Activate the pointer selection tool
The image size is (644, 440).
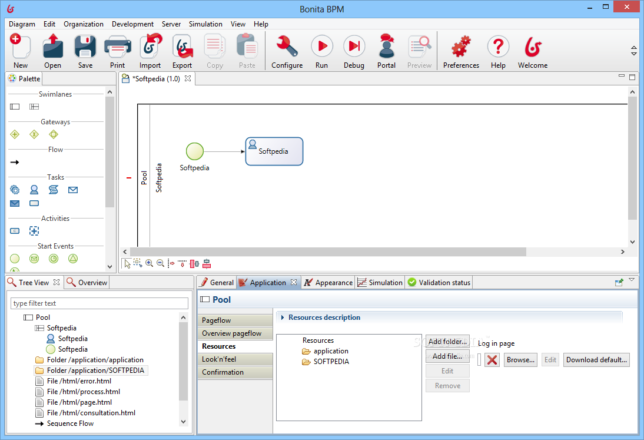127,264
